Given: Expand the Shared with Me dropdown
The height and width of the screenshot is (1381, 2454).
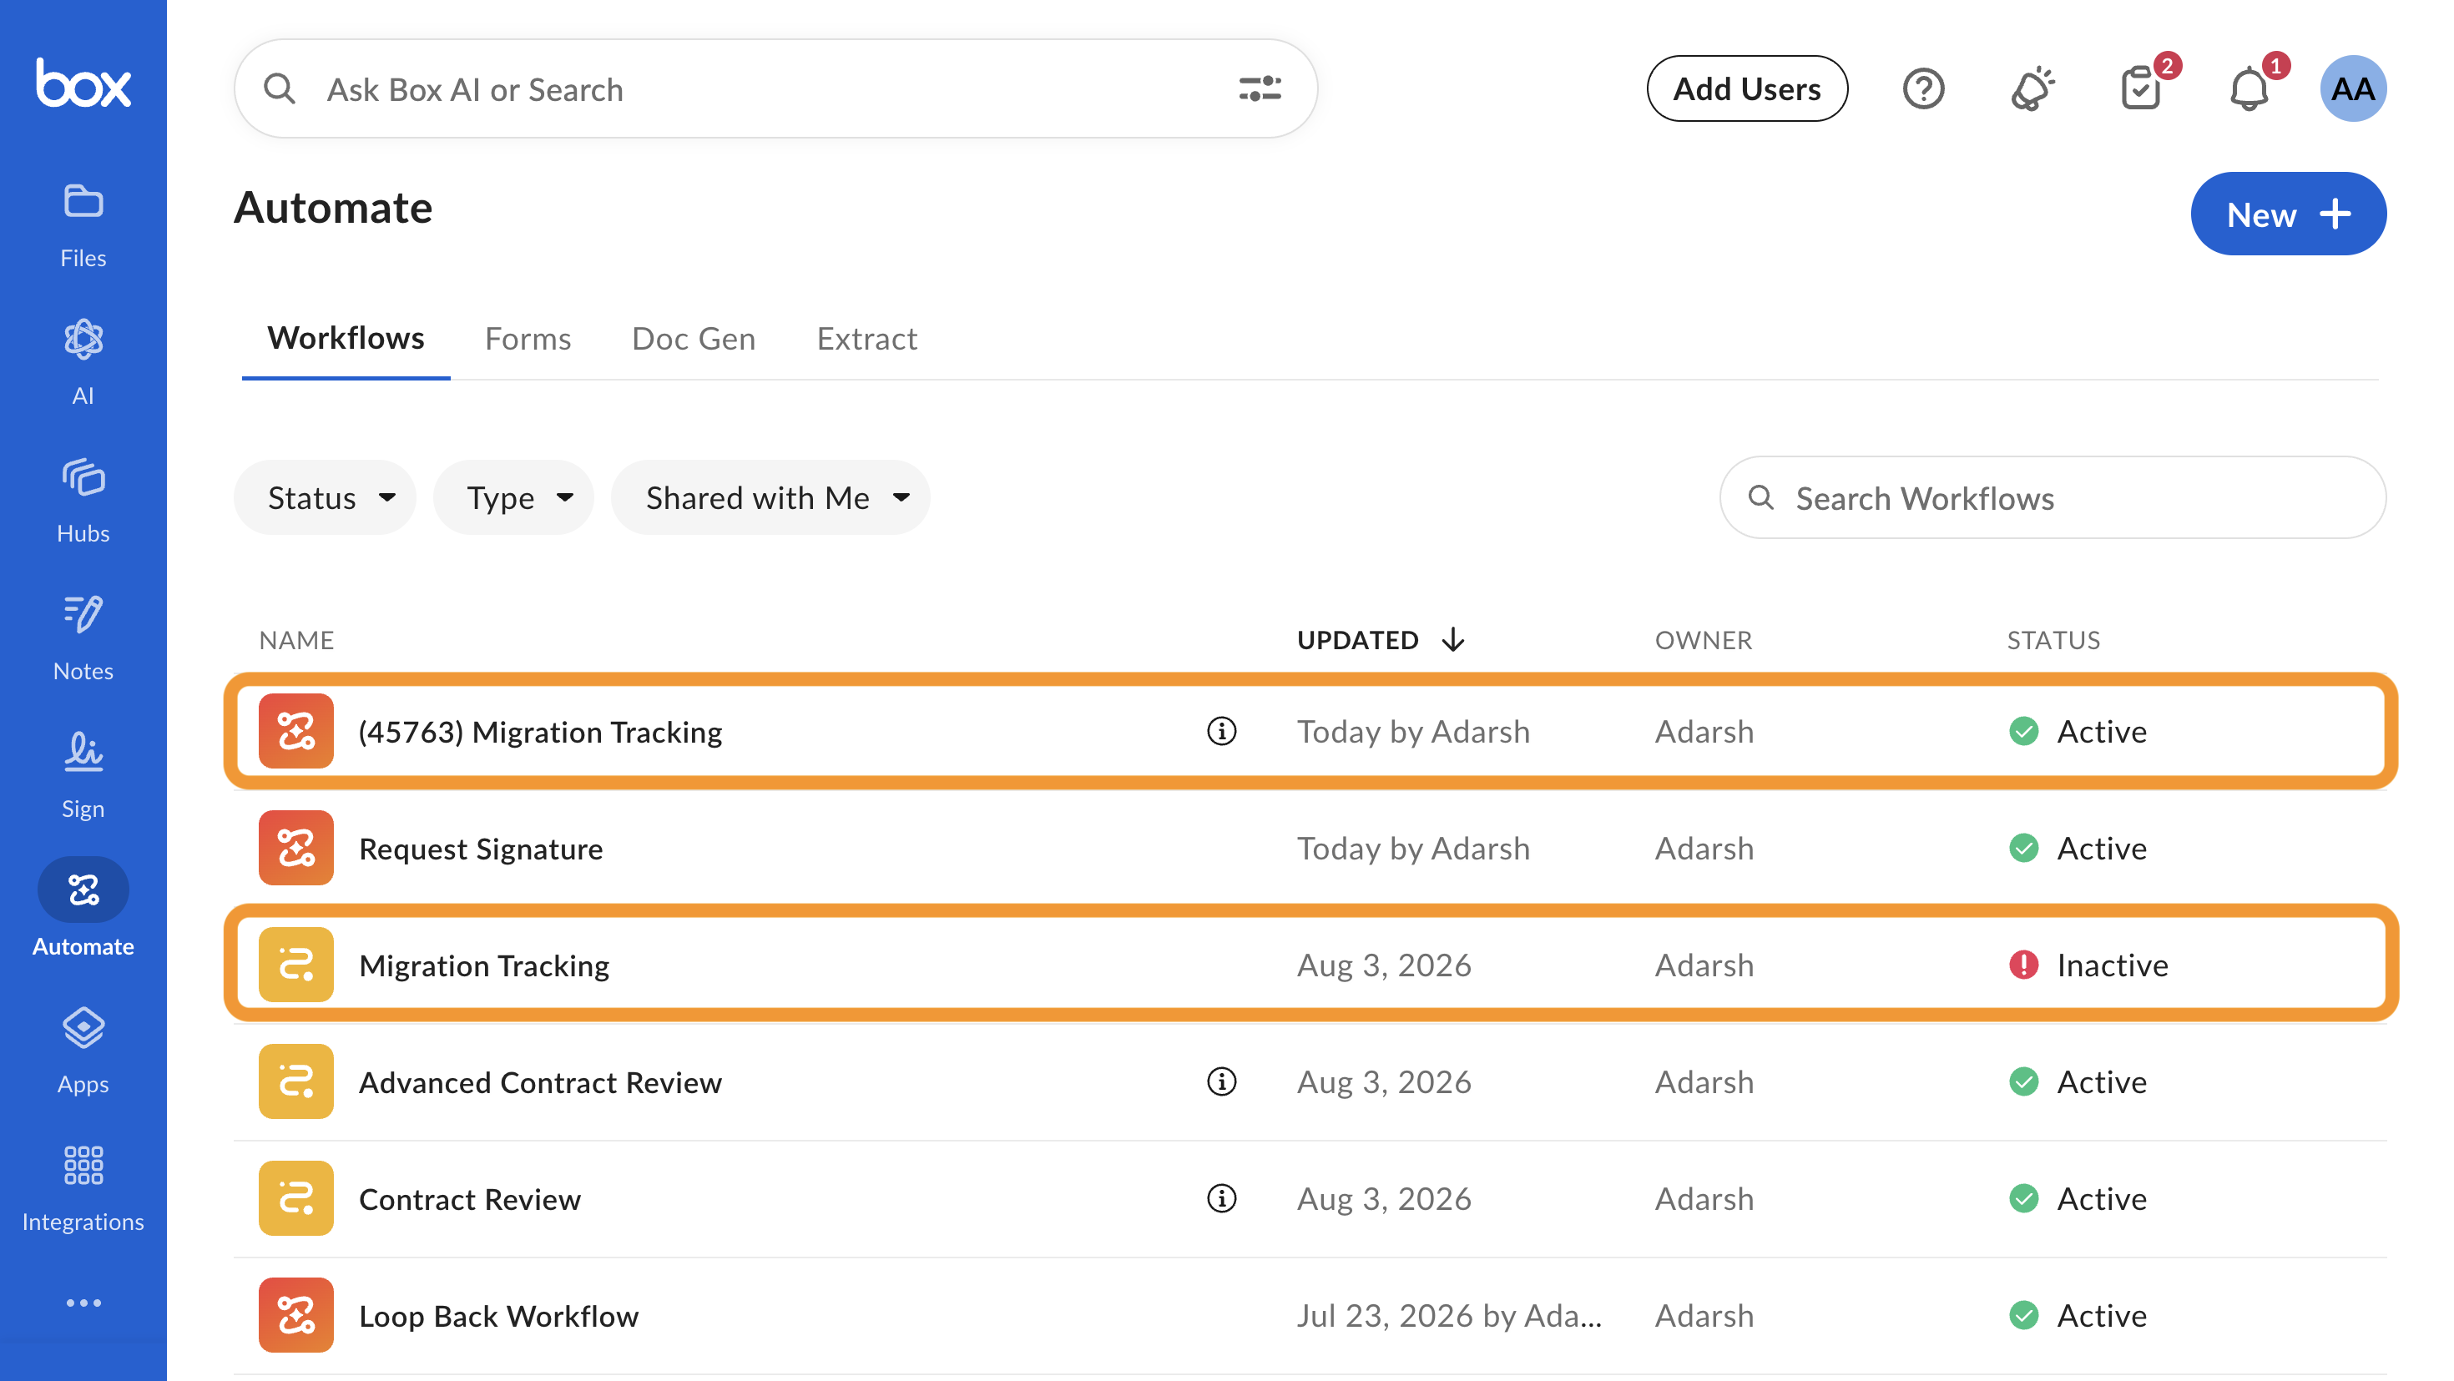Looking at the screenshot, I should (770, 497).
